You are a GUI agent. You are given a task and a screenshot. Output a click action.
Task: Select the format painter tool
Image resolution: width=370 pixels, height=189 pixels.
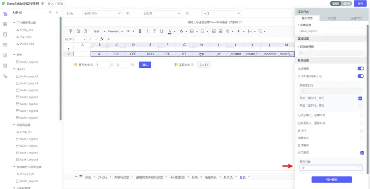pos(70,31)
